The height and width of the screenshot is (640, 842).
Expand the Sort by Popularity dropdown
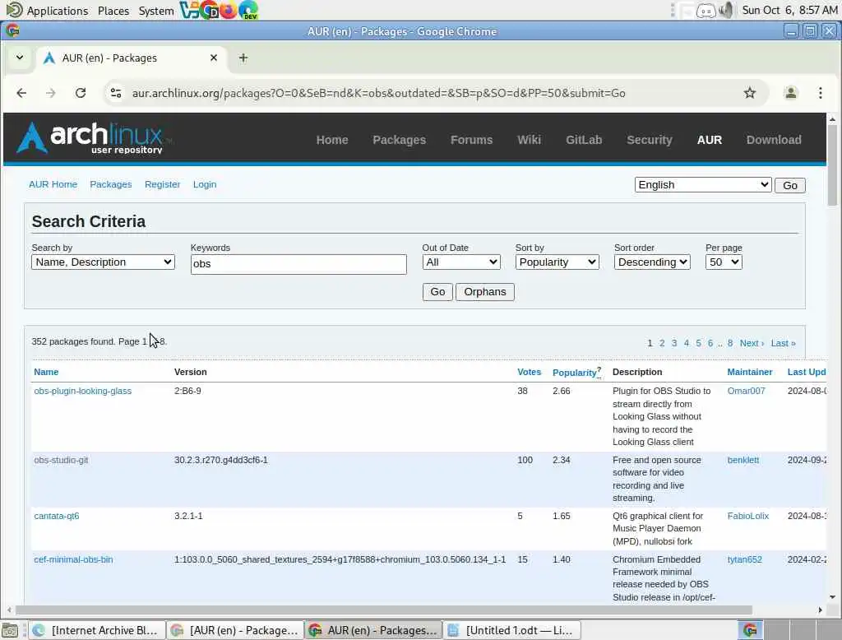pos(557,262)
